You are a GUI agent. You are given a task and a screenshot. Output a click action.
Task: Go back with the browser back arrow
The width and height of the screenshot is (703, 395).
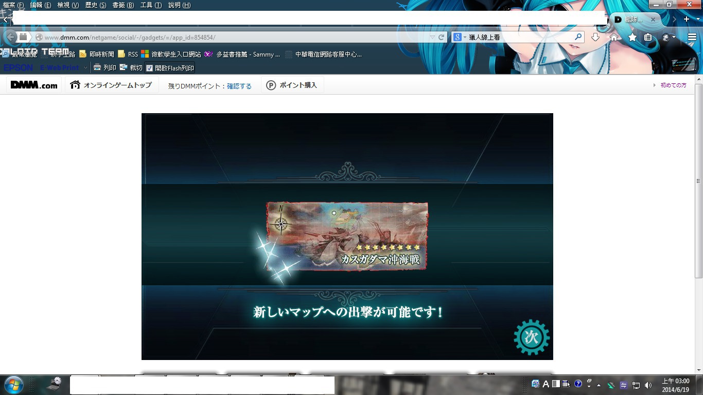coord(11,37)
